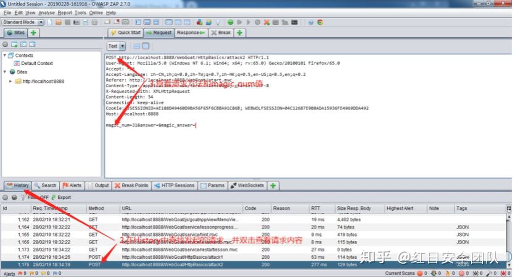
Task: Open the Search tab
Action: [45, 186]
